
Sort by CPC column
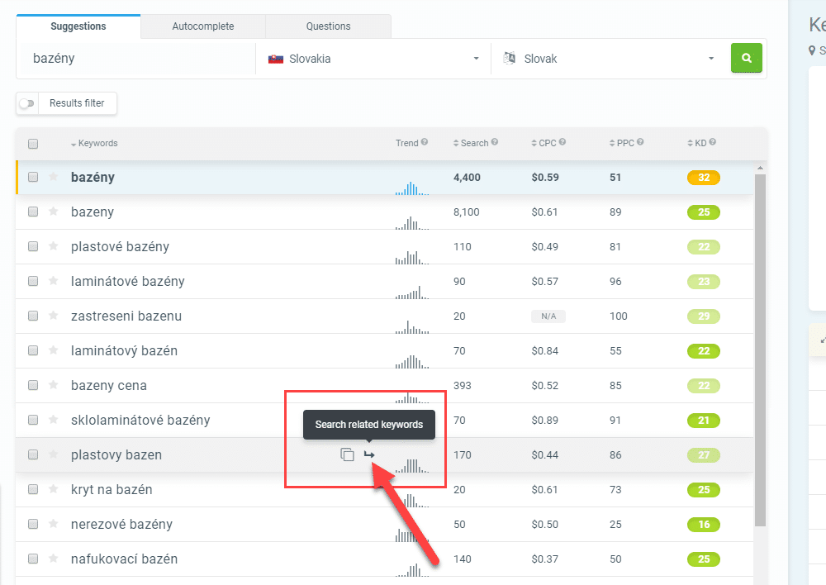coord(544,143)
